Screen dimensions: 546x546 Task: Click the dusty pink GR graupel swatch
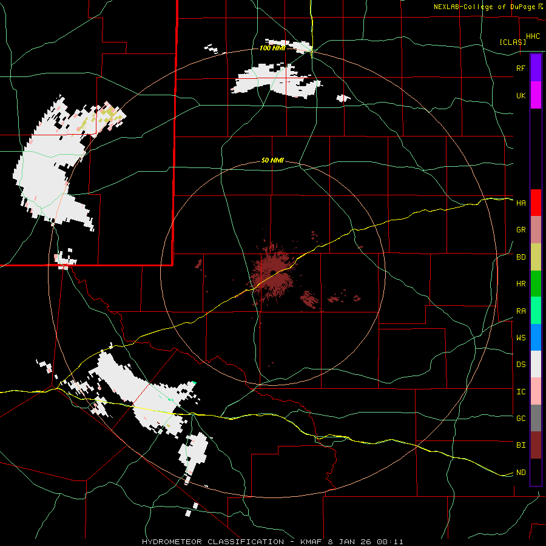536,230
